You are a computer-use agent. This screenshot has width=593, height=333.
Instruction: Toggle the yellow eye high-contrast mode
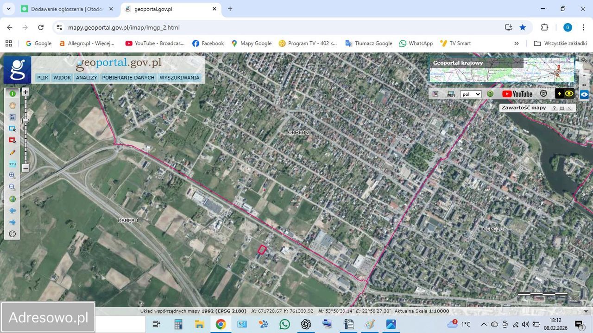pos(569,94)
